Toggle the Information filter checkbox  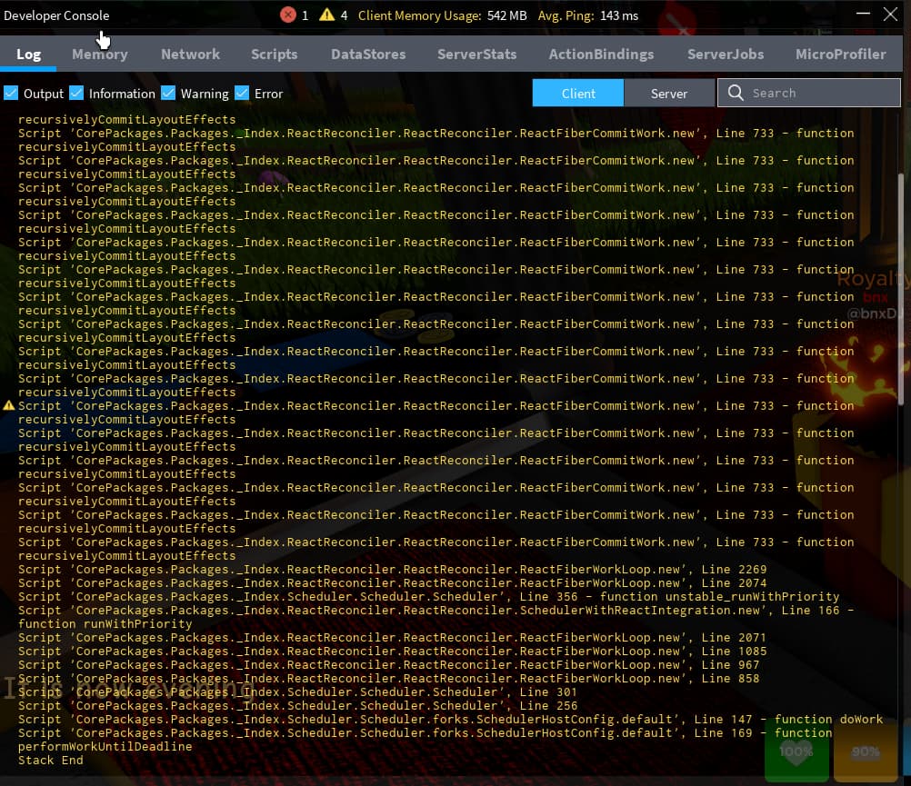click(x=76, y=93)
